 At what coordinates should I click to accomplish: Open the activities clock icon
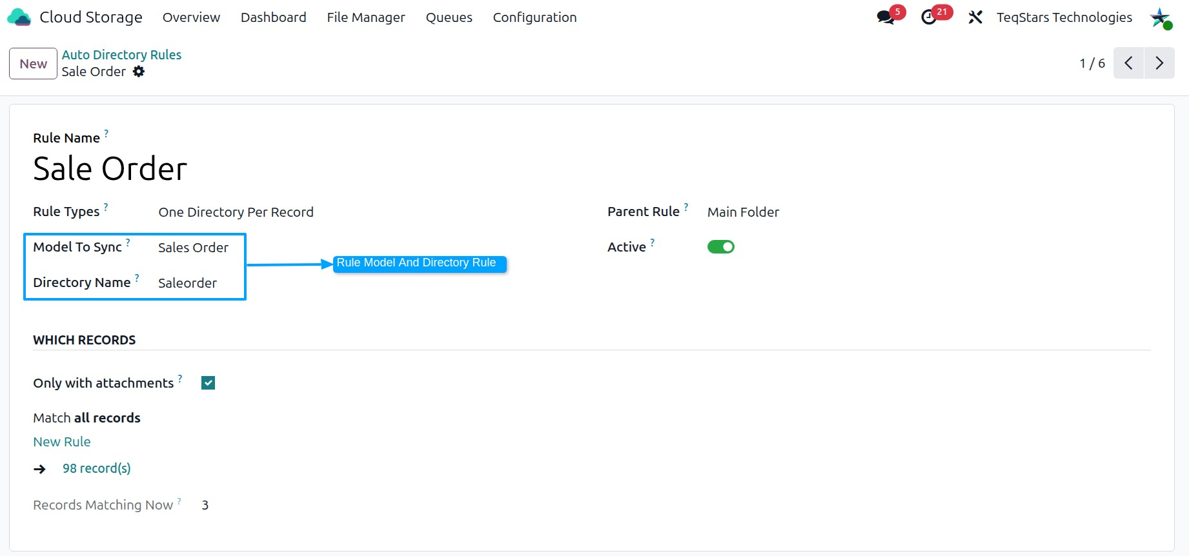[x=929, y=17]
